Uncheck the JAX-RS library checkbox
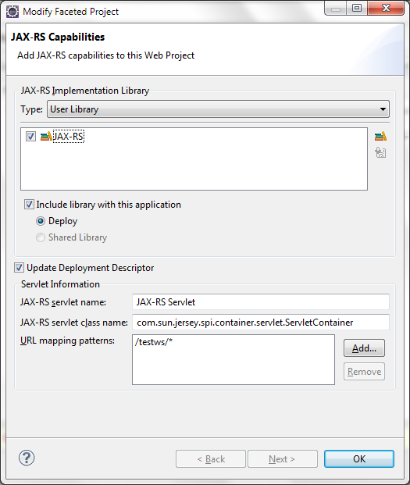Viewport: 410px width, 485px height. (x=30, y=137)
